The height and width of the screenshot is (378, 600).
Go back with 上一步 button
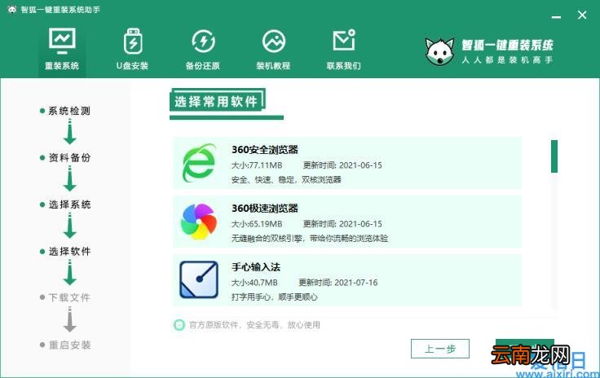tap(440, 349)
